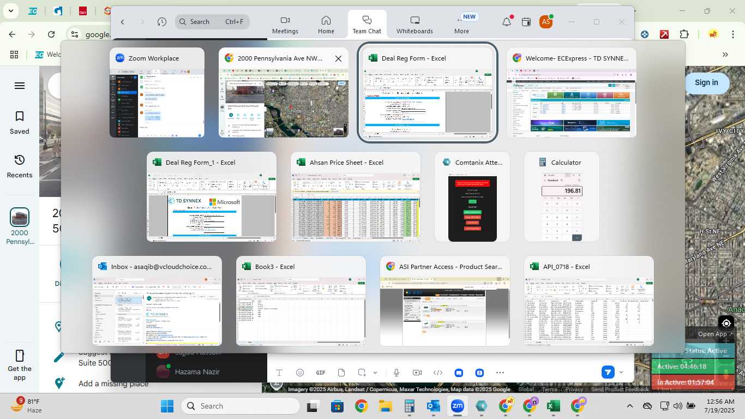Switch to Deal Reg Form_1 - Excel window
This screenshot has height=419, width=745.
pyautogui.click(x=212, y=196)
